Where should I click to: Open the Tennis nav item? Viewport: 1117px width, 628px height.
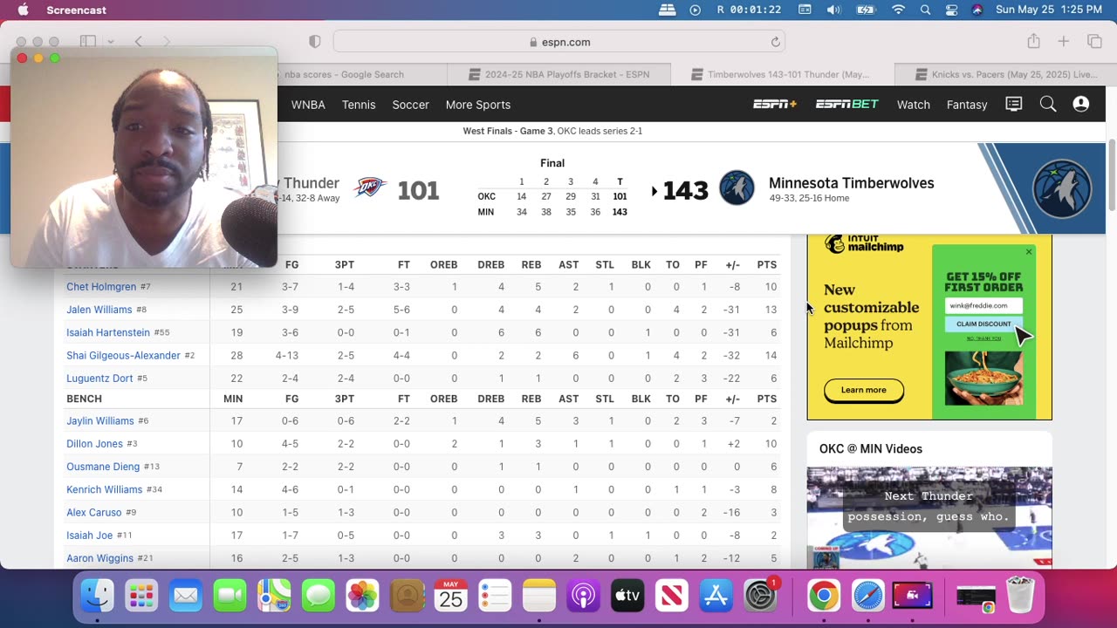(x=359, y=105)
